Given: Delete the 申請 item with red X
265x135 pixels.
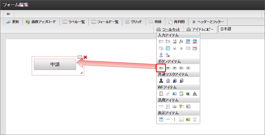Looking at the screenshot, I should [x=85, y=57].
